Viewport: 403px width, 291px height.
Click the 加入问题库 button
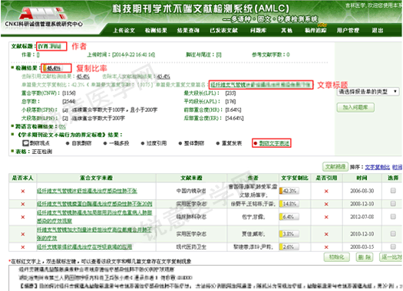355,107
